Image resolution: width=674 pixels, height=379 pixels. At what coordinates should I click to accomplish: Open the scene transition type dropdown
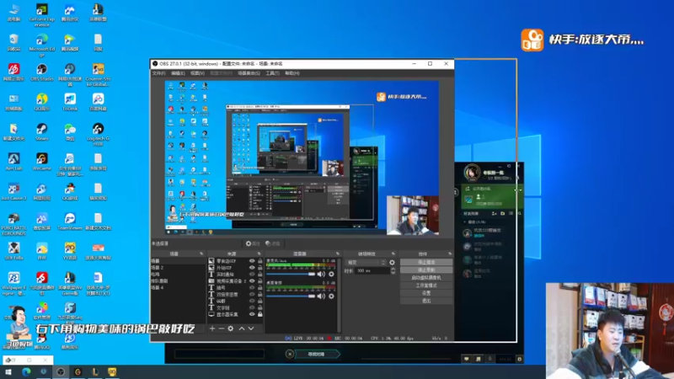pos(366,263)
